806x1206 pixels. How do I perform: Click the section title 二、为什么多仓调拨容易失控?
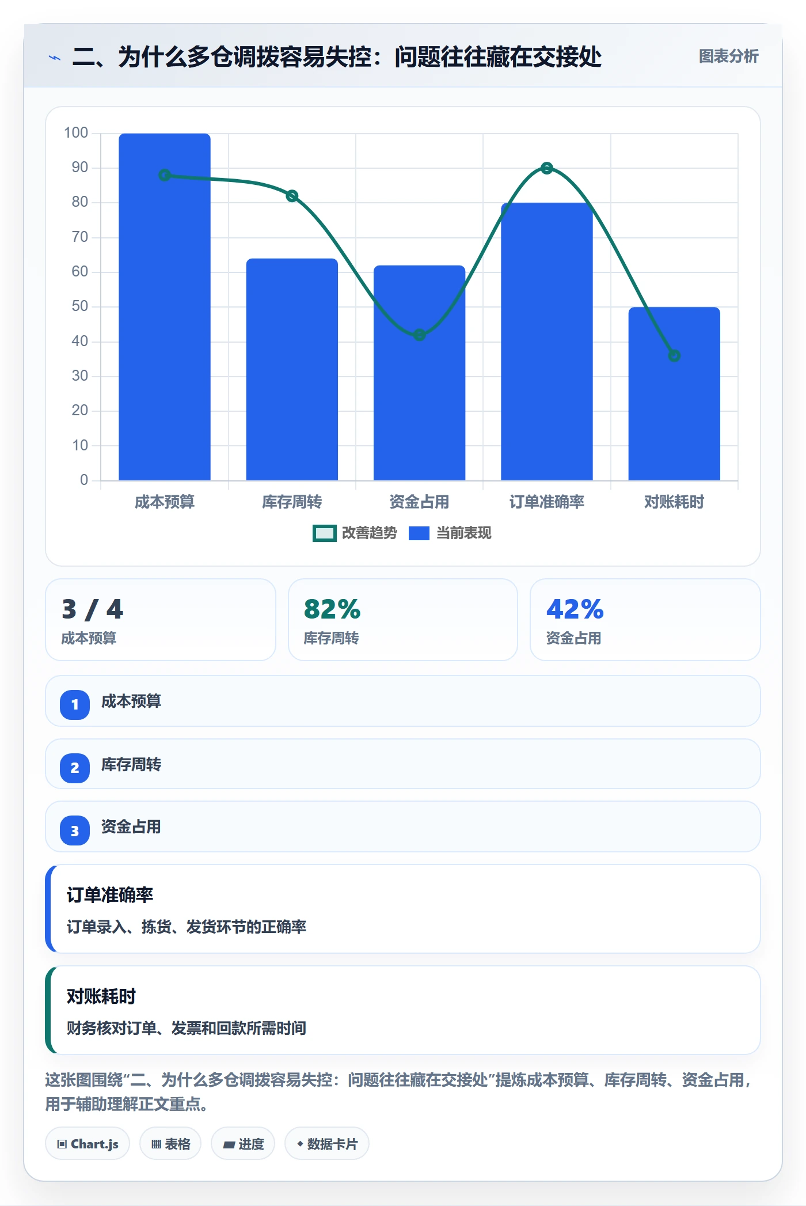(x=337, y=57)
